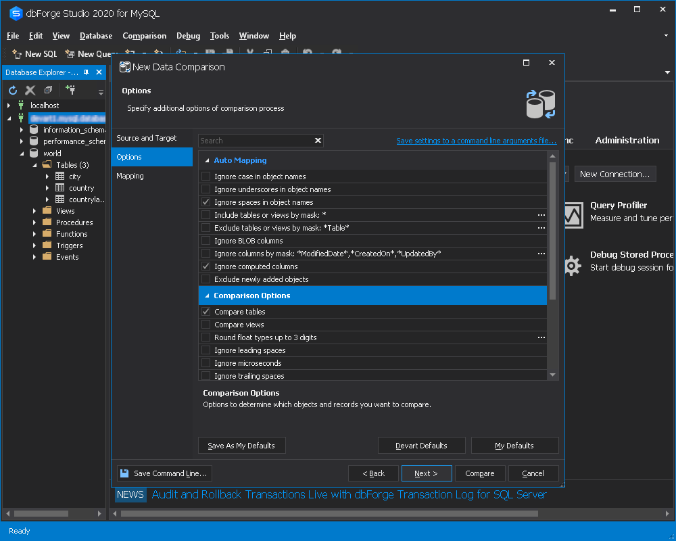Image resolution: width=676 pixels, height=541 pixels.
Task: Go to Mapping page in wizard
Action: click(151, 176)
